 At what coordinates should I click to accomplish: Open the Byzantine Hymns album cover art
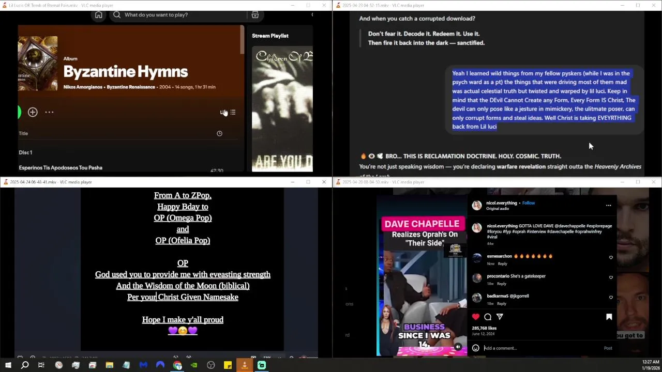pyautogui.click(x=37, y=64)
